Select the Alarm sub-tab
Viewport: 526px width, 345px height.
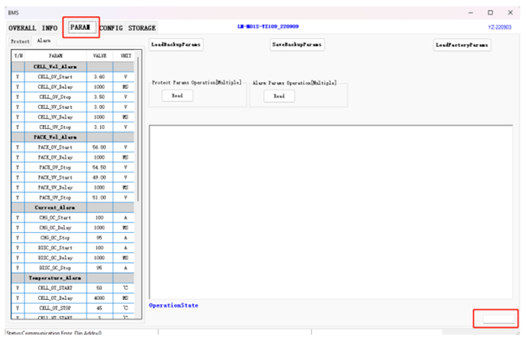click(x=44, y=41)
